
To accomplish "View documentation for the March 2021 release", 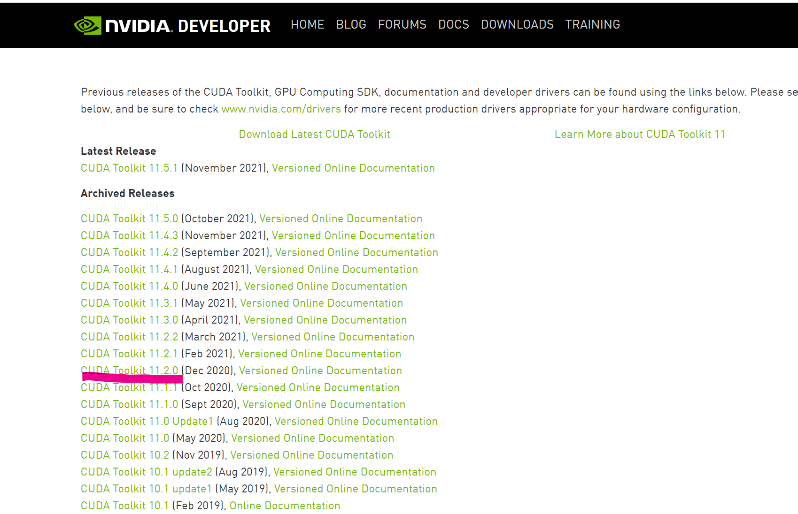I will pyautogui.click(x=333, y=337).
